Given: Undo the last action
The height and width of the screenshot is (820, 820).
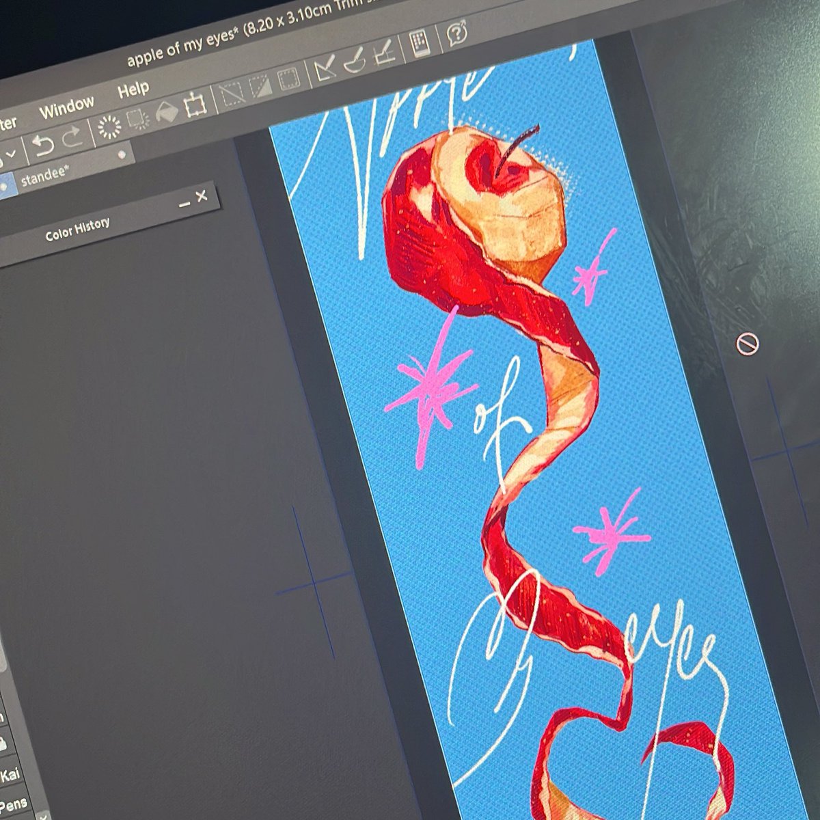Looking at the screenshot, I should tap(43, 145).
